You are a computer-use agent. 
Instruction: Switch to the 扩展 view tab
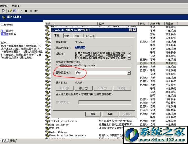coord(4,141)
